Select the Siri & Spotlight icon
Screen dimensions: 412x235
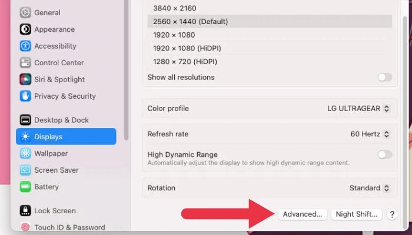pos(25,79)
